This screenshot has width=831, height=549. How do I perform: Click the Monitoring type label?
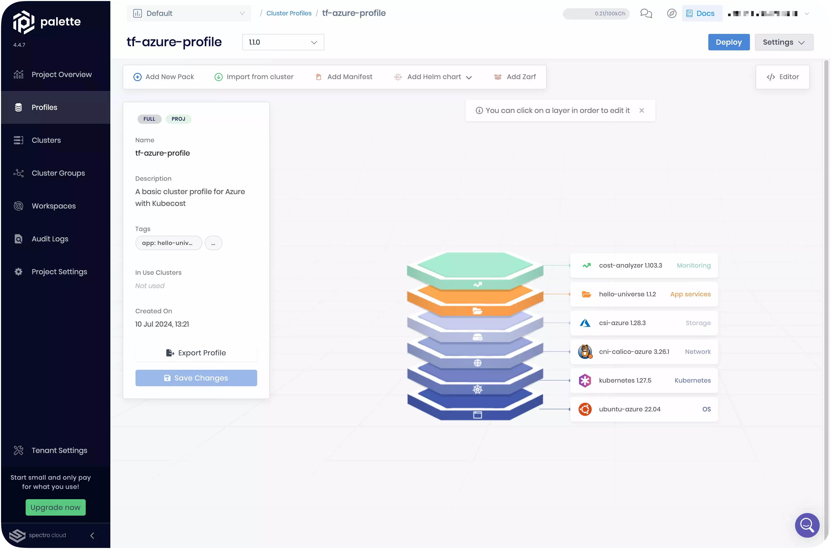pyautogui.click(x=693, y=266)
